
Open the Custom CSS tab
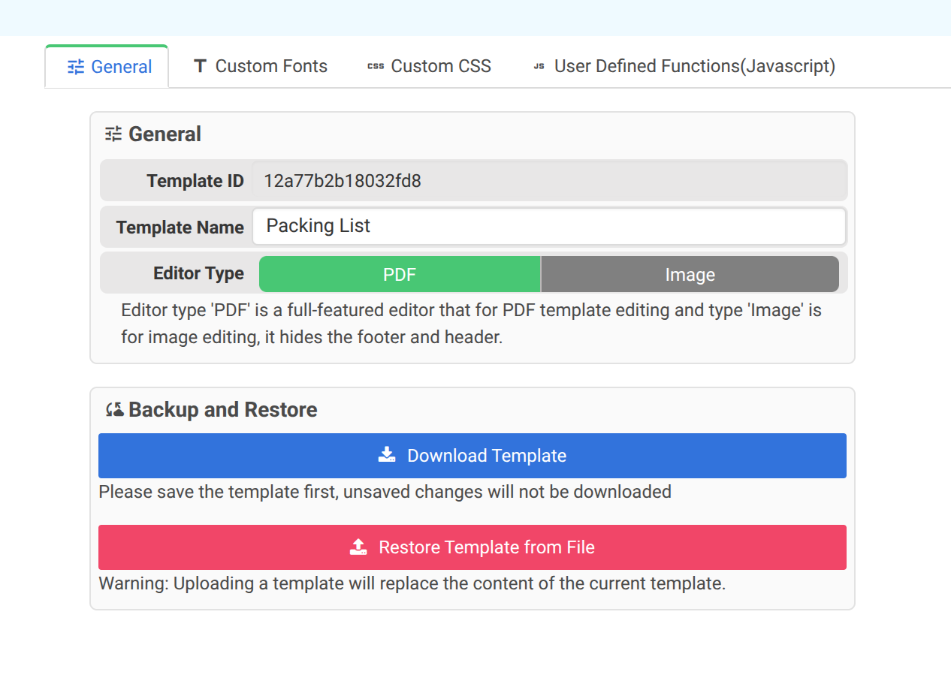(x=429, y=66)
